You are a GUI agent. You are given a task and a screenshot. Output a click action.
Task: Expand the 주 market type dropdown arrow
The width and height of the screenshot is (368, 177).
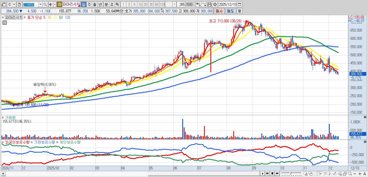(x=14, y=5)
